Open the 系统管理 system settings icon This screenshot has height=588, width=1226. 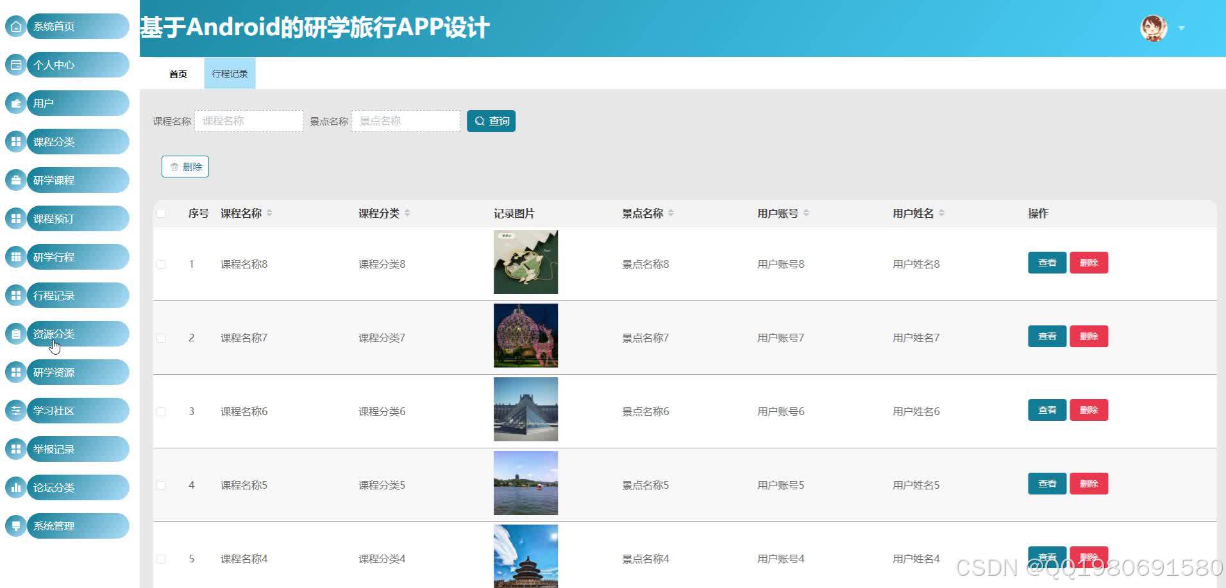(15, 526)
